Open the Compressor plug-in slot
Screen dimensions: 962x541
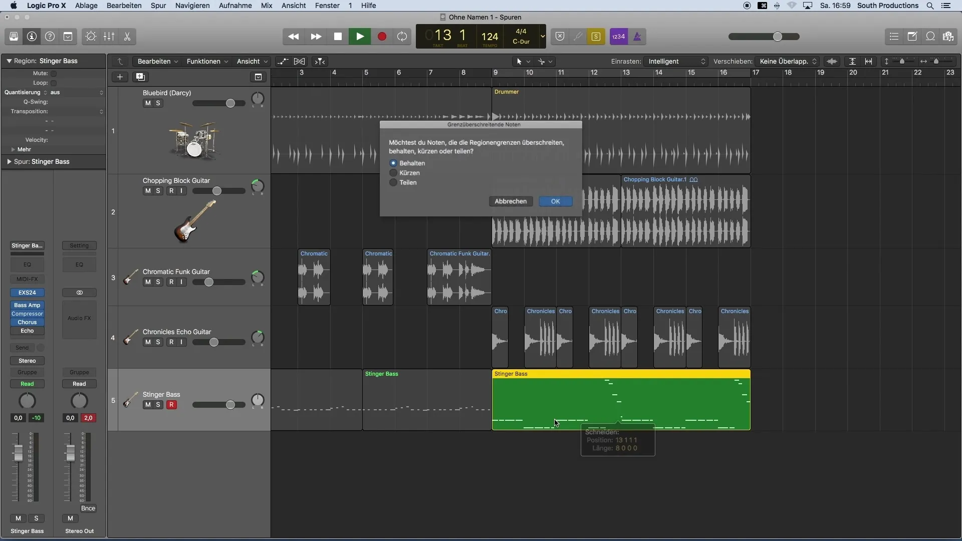coord(27,314)
